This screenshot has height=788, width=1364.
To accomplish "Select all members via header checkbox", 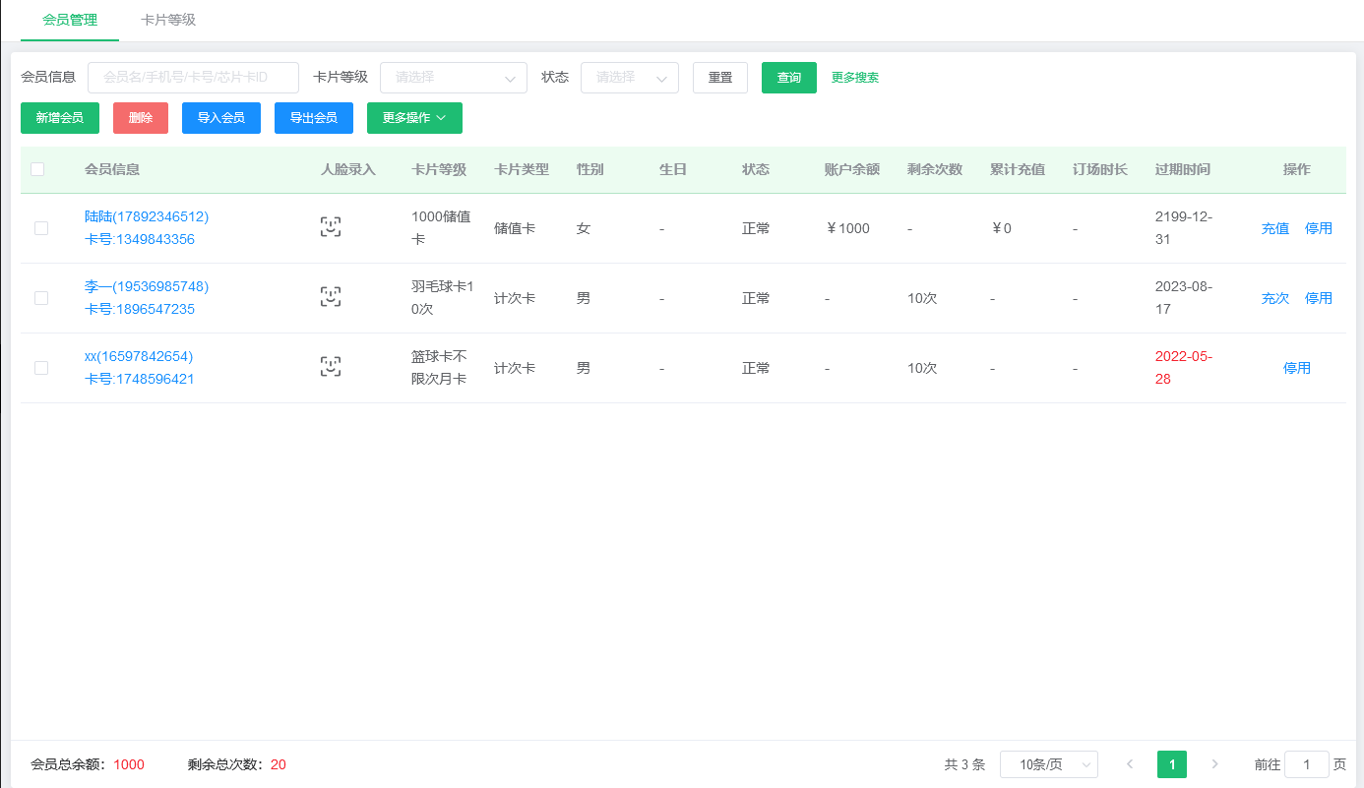I will [37, 168].
